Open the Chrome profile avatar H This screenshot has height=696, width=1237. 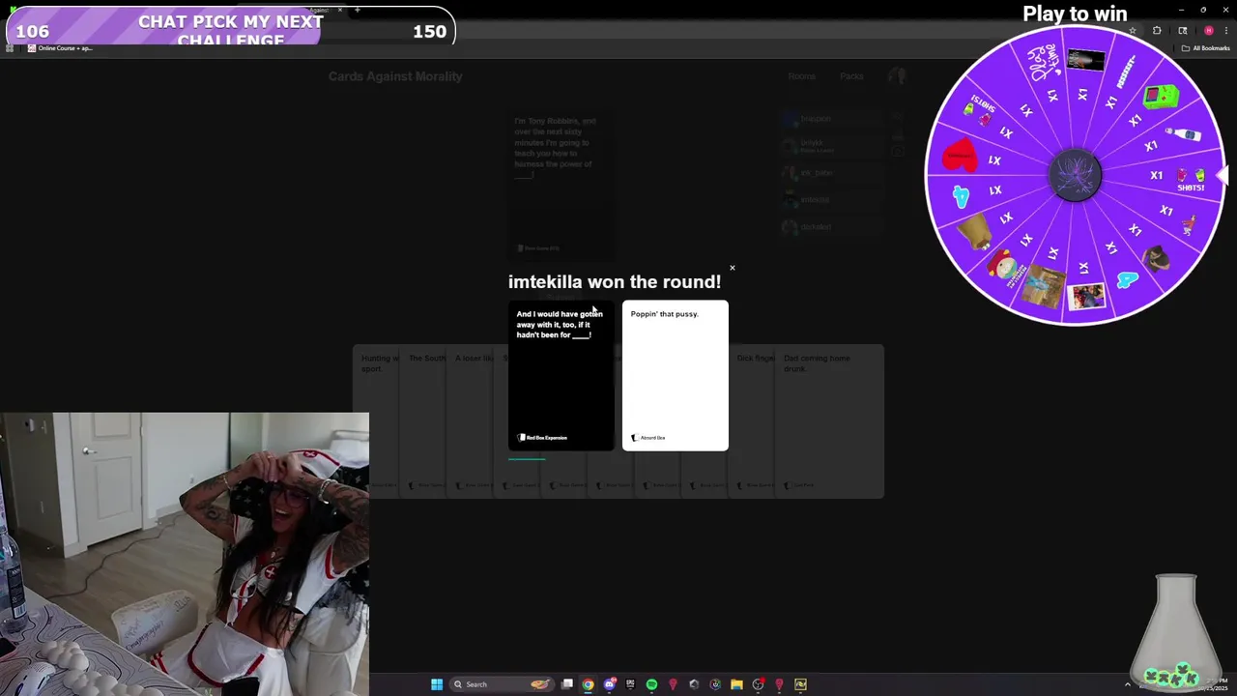coord(1208,30)
